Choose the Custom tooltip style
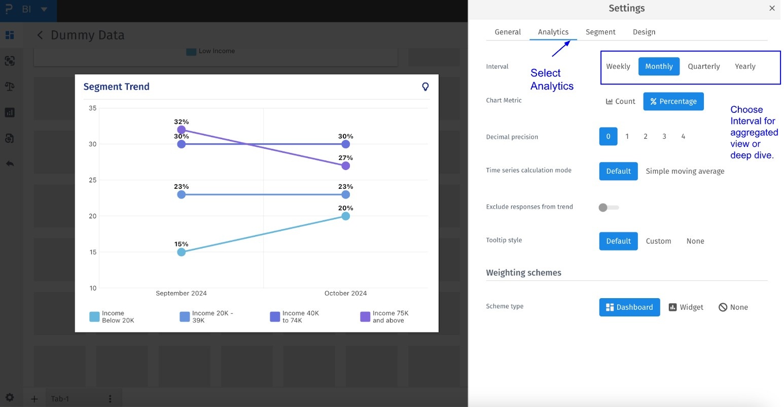This screenshot has width=784, height=407. (x=658, y=241)
